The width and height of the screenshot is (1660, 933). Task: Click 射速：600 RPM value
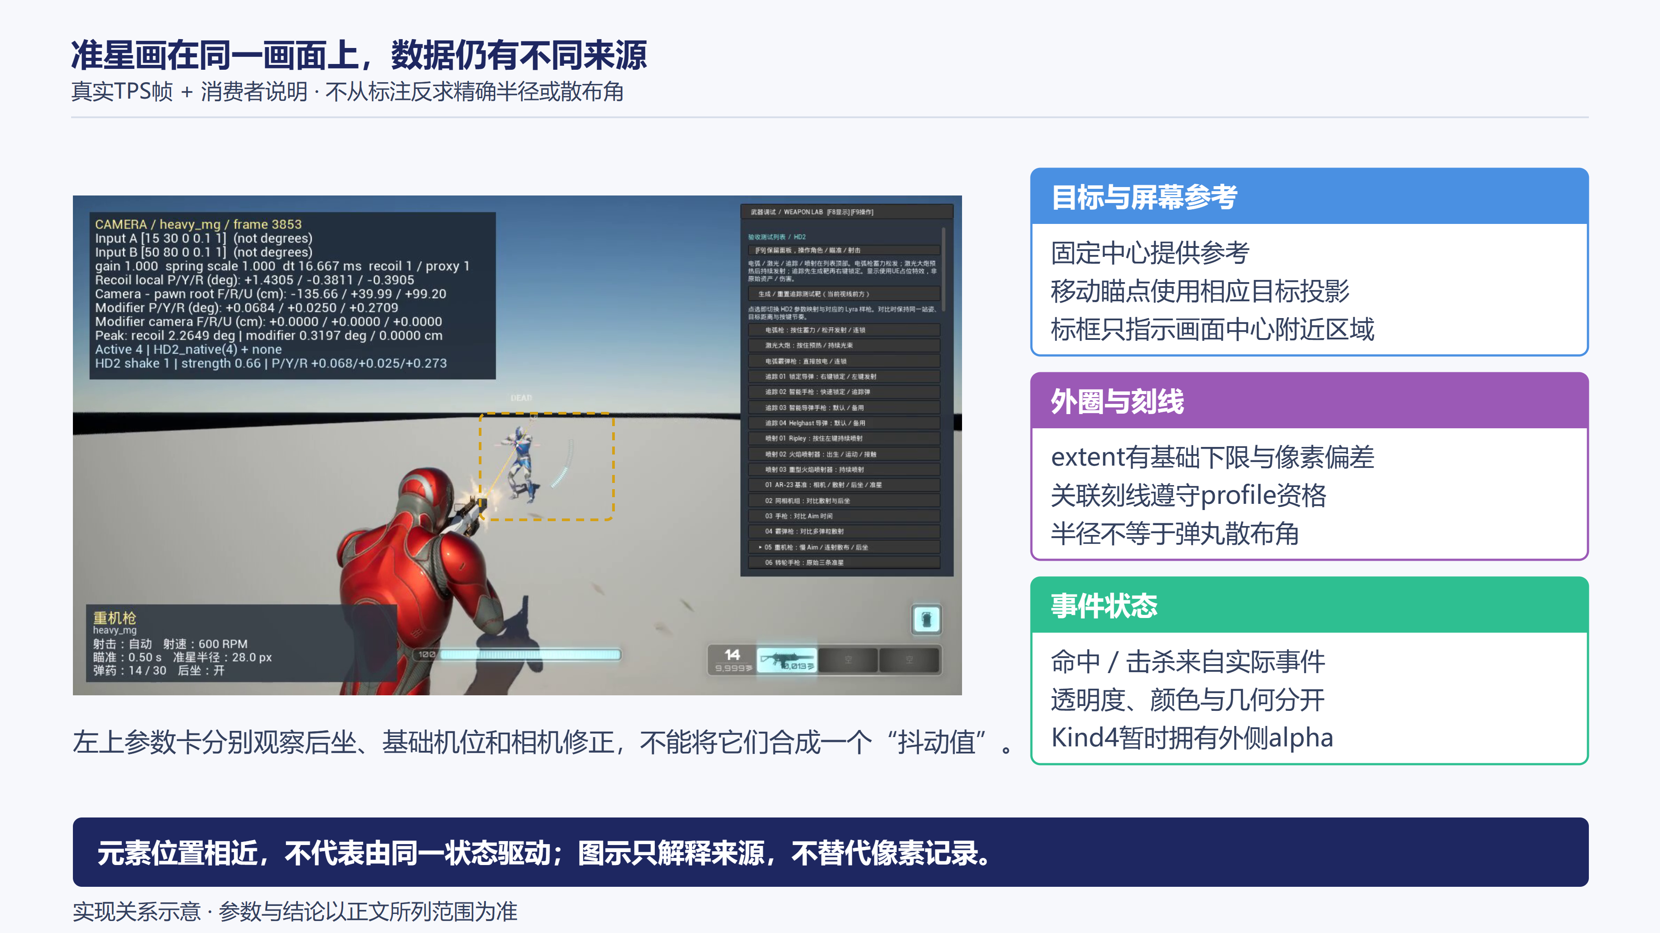pyautogui.click(x=205, y=644)
